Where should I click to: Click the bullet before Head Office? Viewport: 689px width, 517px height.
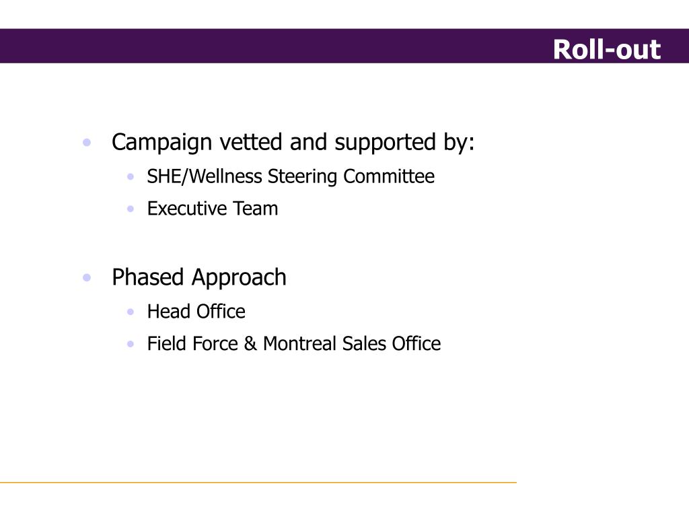[130, 312]
